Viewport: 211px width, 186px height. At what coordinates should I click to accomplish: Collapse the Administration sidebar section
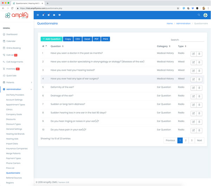[x=31, y=89]
